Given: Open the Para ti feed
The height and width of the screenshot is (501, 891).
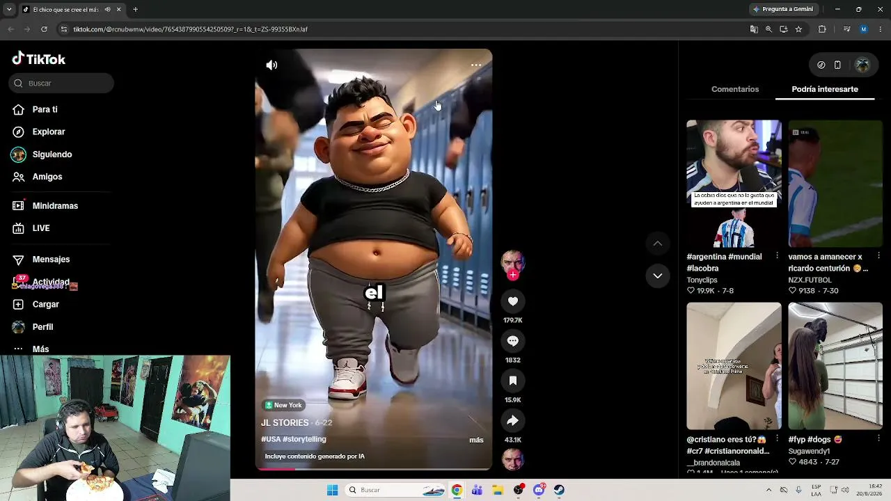Looking at the screenshot, I should (45, 109).
